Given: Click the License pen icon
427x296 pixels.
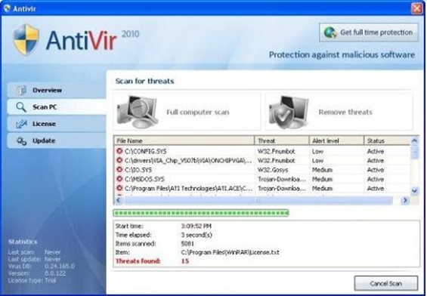Looking at the screenshot, I should click(21, 124).
